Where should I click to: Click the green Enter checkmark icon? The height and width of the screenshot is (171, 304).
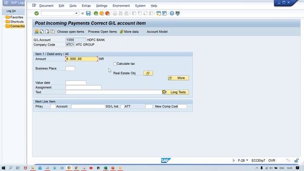(x=37, y=13)
